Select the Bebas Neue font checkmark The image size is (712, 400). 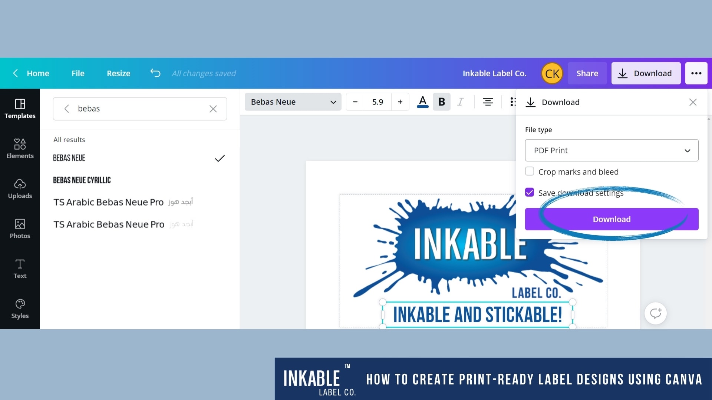[219, 158]
